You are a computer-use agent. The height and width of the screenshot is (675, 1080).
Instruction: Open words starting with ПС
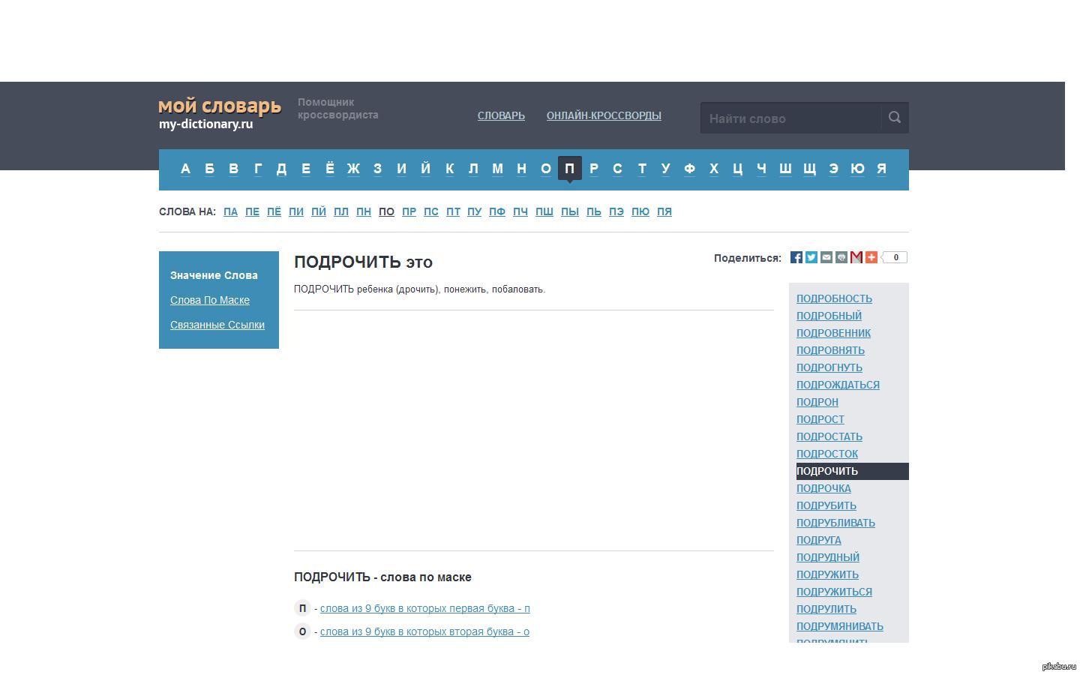click(430, 211)
